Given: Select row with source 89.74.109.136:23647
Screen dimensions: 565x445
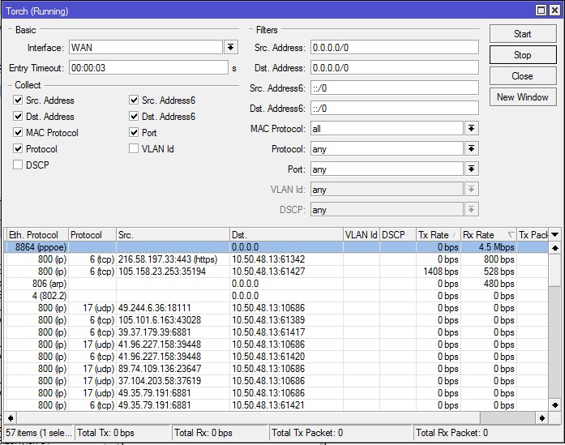Looking at the screenshot, I should point(276,369).
